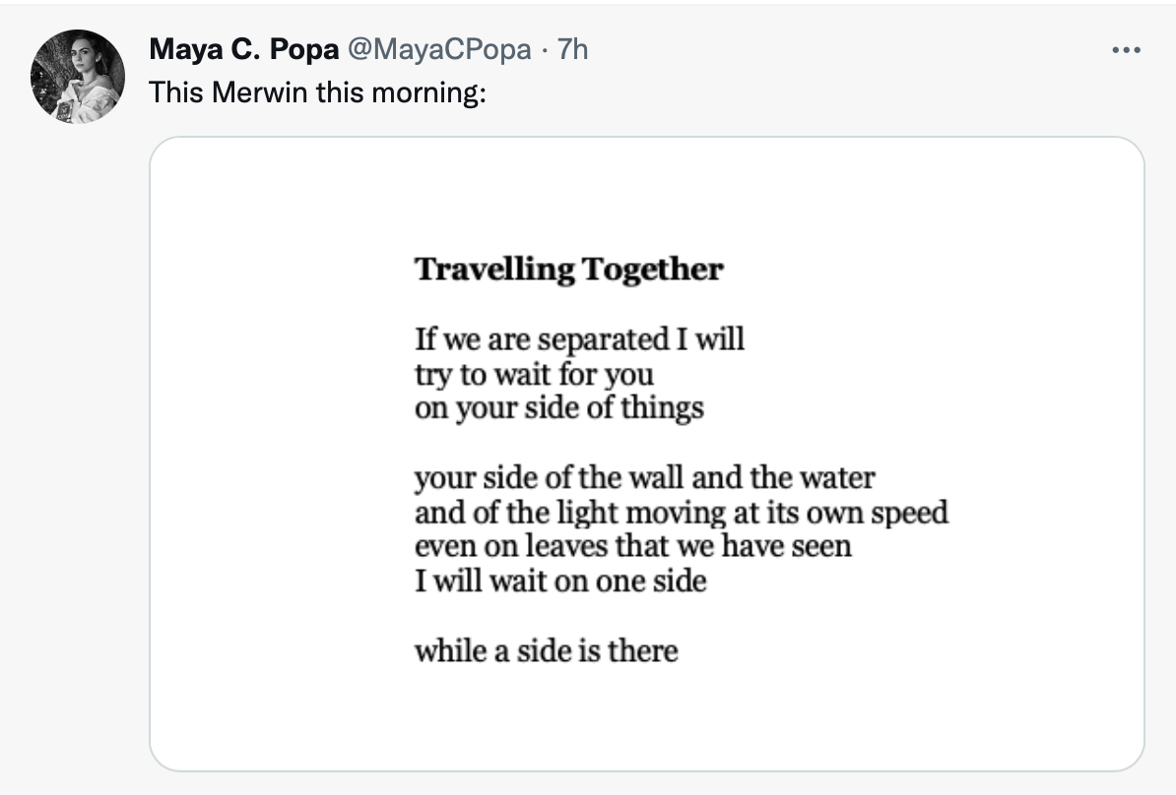Click the word "water" in the poem
Screen dimensions: 1176x795
840,479
